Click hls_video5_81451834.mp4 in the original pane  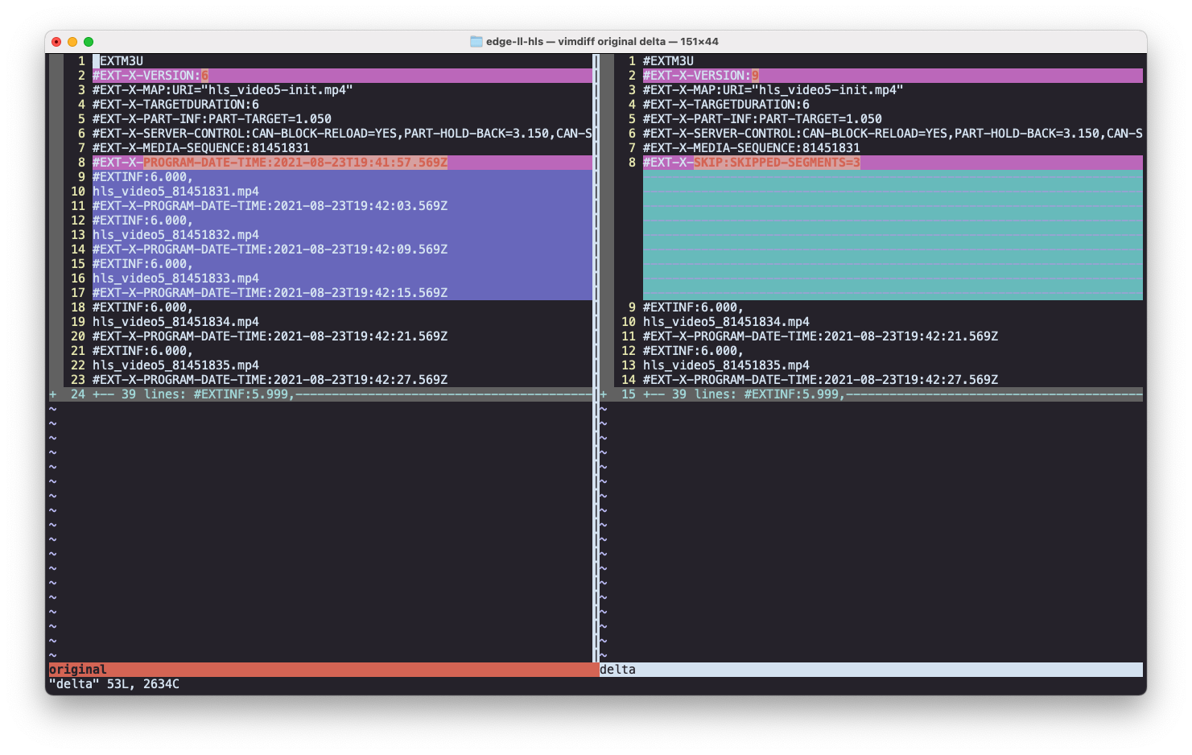pos(175,322)
